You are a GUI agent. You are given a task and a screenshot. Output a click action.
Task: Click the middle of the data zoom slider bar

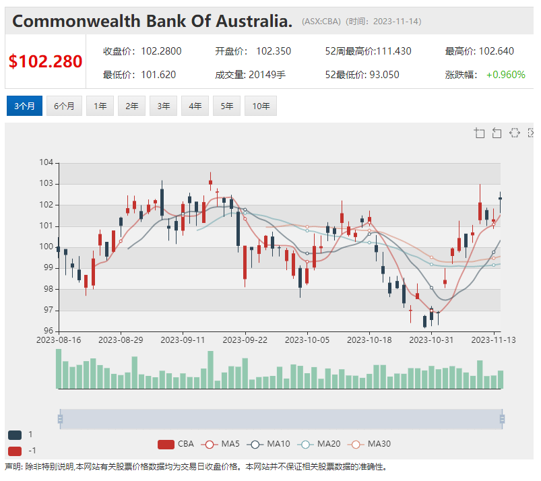tap(281, 419)
